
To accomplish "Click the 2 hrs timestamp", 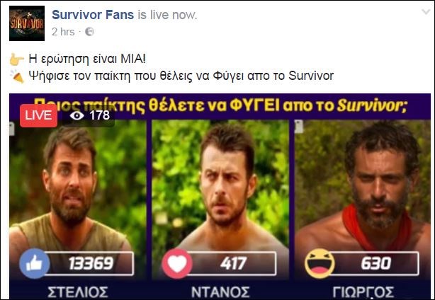I will tap(63, 32).
